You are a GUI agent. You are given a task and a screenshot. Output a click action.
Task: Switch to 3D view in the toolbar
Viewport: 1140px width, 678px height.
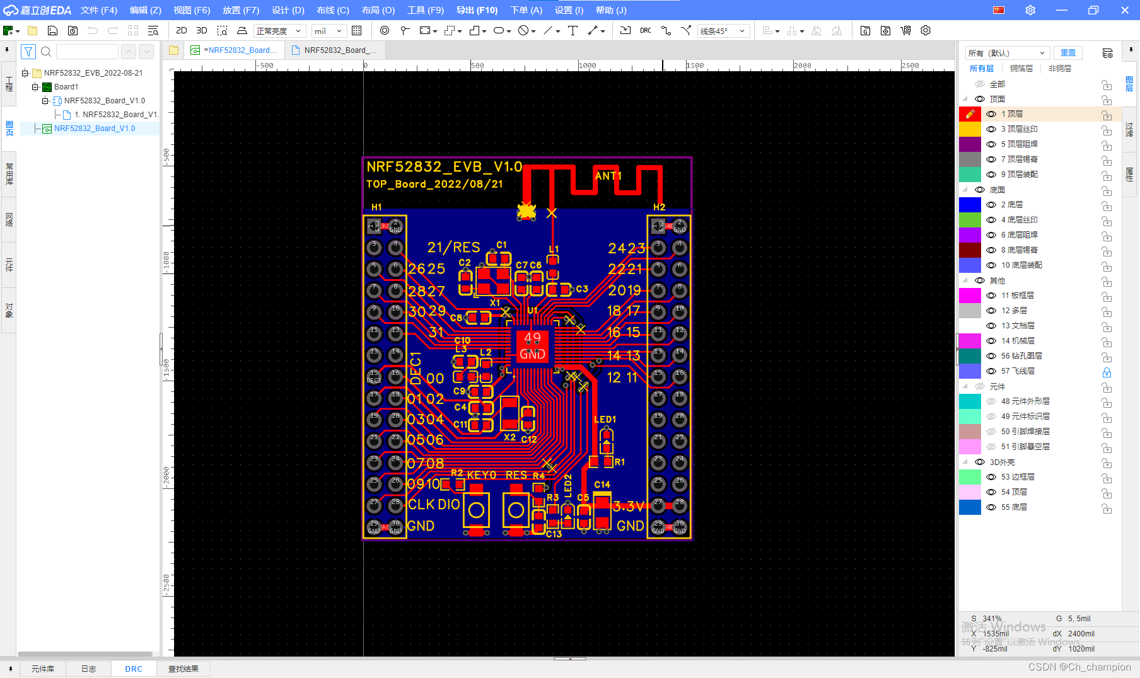tap(202, 30)
